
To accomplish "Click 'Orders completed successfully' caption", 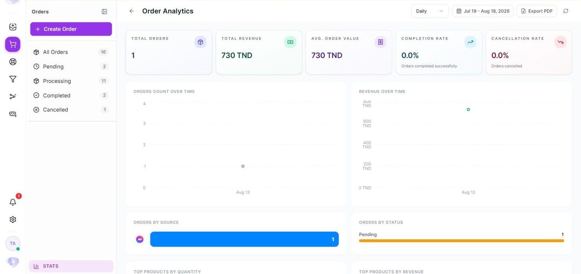I will (x=429, y=66).
